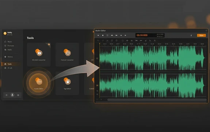Apply the fade-out tool
210x132 pixels.
pos(150,40)
